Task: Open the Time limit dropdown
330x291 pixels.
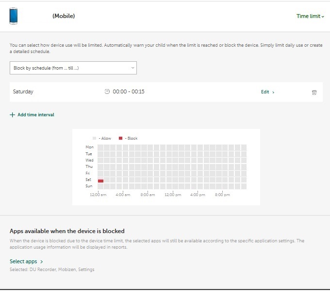Action: (310, 16)
